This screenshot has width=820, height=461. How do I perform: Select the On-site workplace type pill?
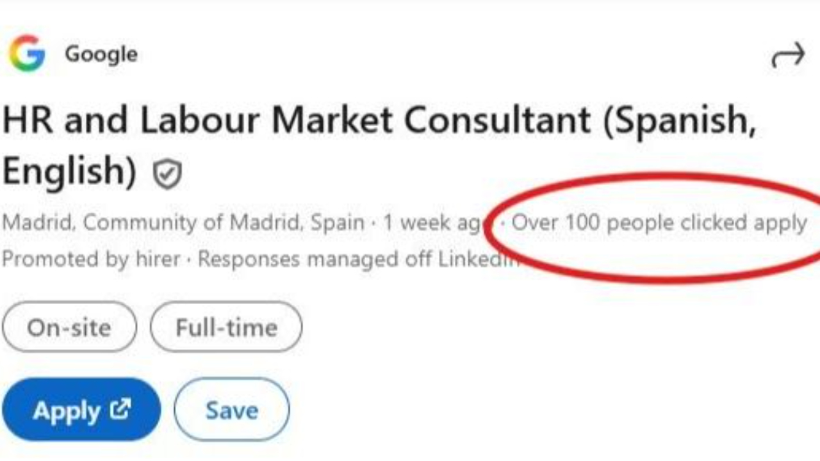click(x=69, y=327)
